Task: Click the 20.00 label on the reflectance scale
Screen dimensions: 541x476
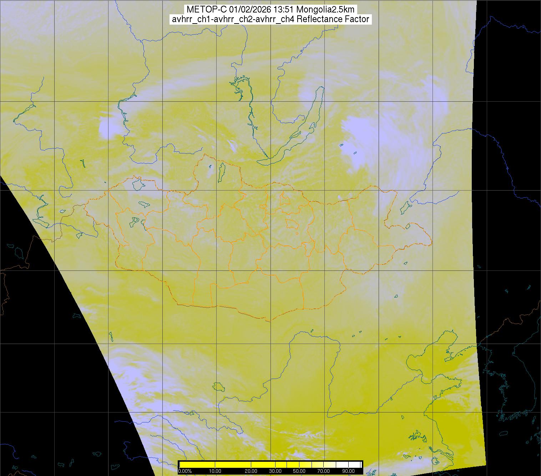Action: click(251, 471)
